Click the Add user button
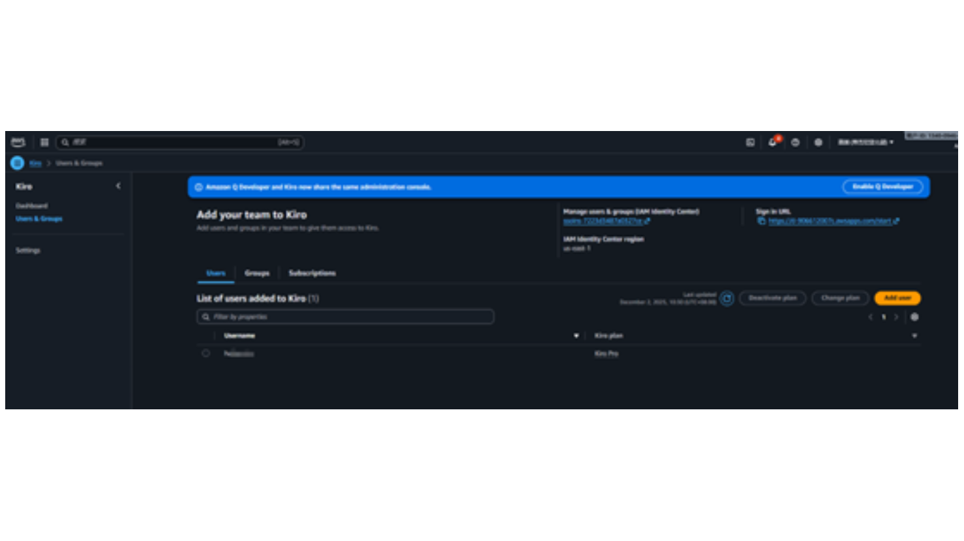964x541 pixels. pyautogui.click(x=897, y=298)
